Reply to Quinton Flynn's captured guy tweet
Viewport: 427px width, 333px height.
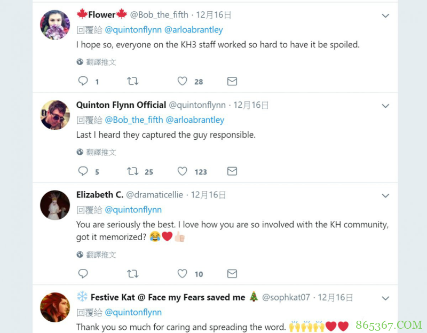point(83,171)
